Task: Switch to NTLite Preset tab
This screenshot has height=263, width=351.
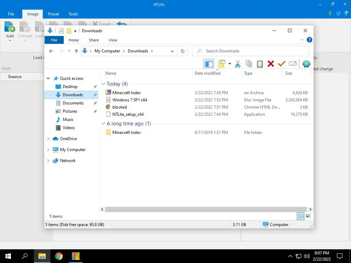Action: 53,14
